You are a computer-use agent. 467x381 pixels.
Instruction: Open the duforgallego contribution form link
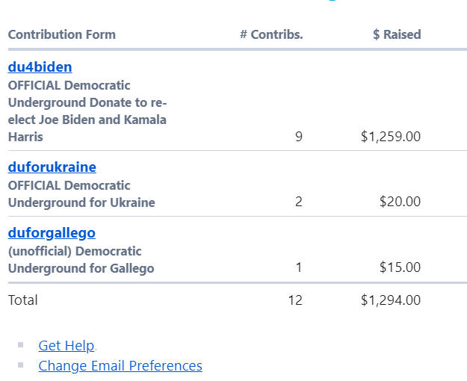coord(52,232)
